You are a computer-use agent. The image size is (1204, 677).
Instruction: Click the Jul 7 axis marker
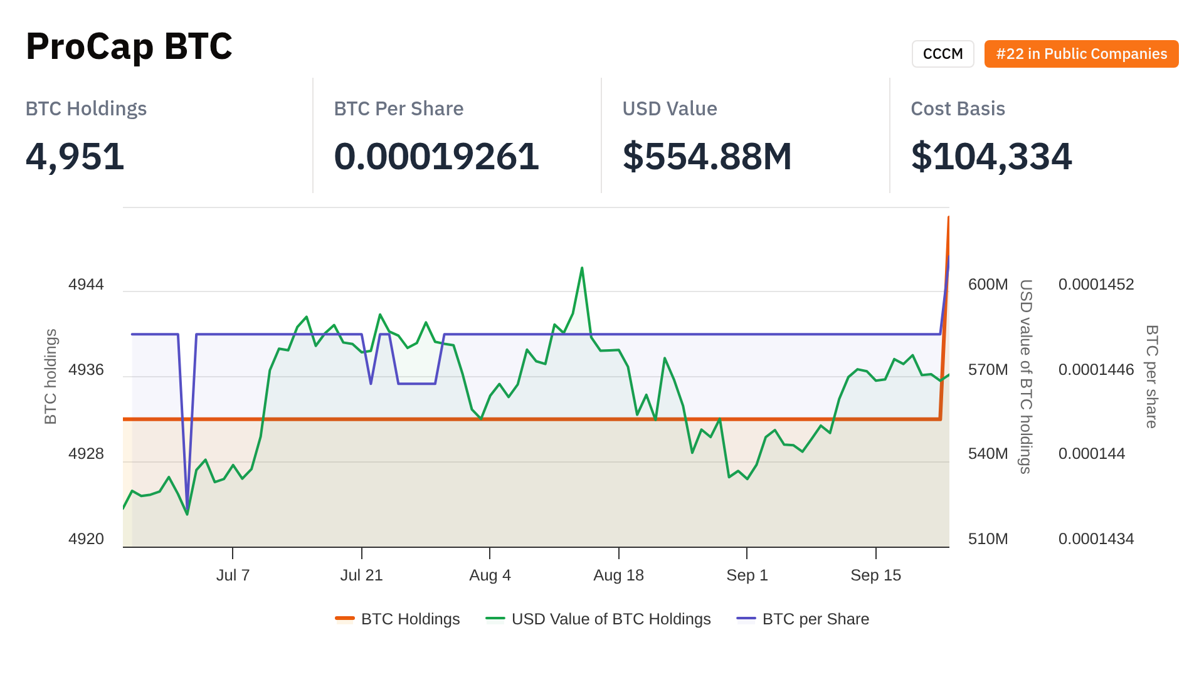(233, 575)
